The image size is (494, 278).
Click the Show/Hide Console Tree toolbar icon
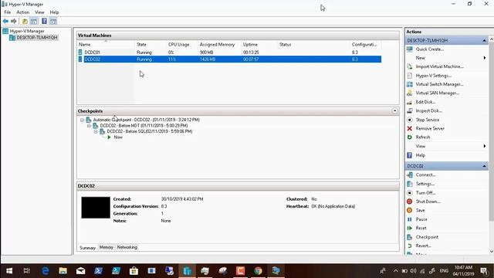click(34, 21)
